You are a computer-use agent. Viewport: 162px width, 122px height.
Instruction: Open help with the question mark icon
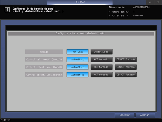(158, 2)
